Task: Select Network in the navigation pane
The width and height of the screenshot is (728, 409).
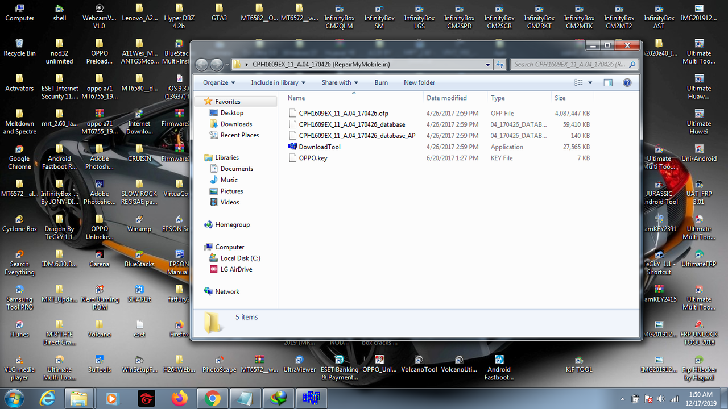Action: pos(227,291)
